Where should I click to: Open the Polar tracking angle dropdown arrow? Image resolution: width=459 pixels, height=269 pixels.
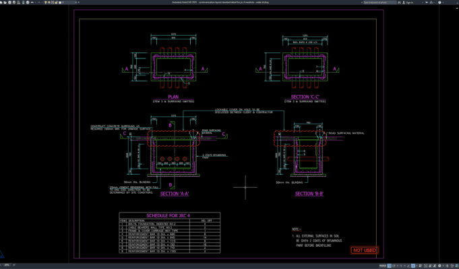(x=397, y=266)
